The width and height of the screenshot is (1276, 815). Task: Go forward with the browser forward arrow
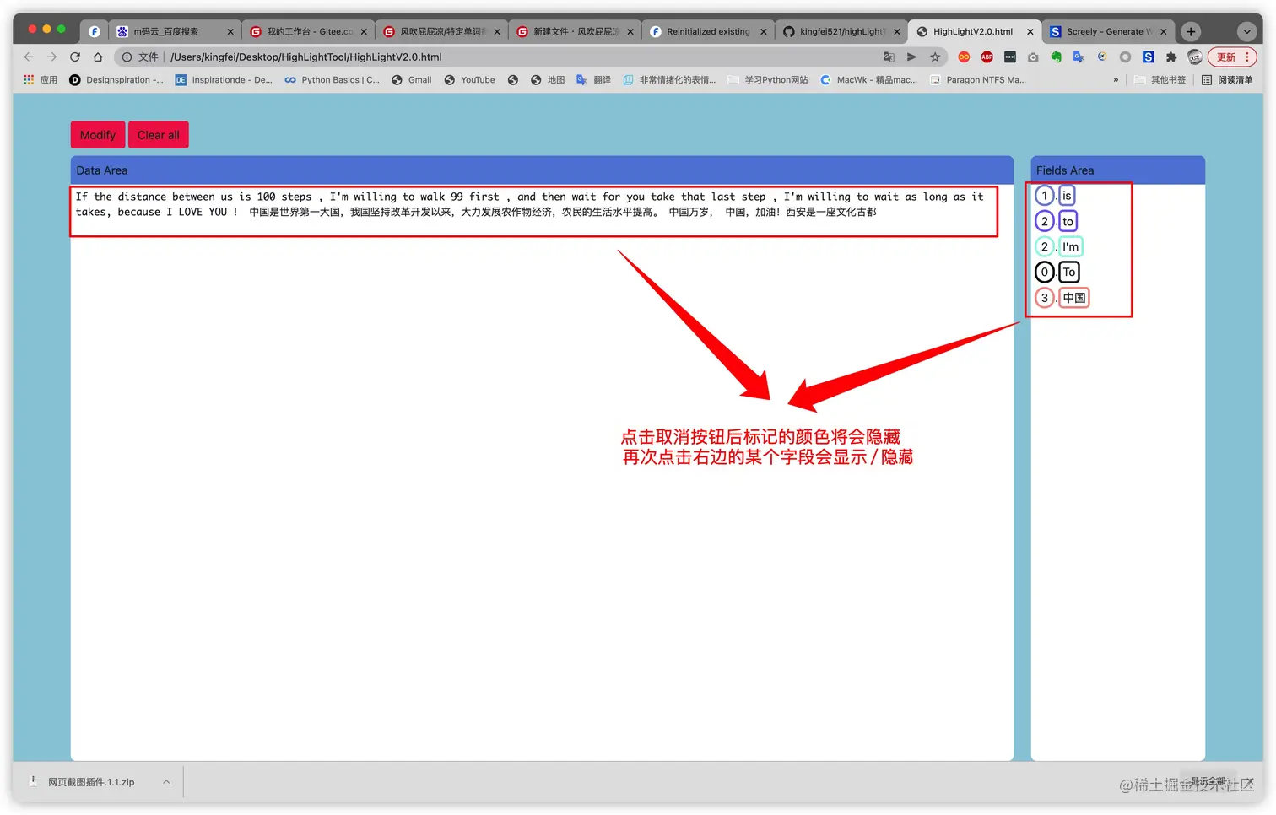[51, 57]
